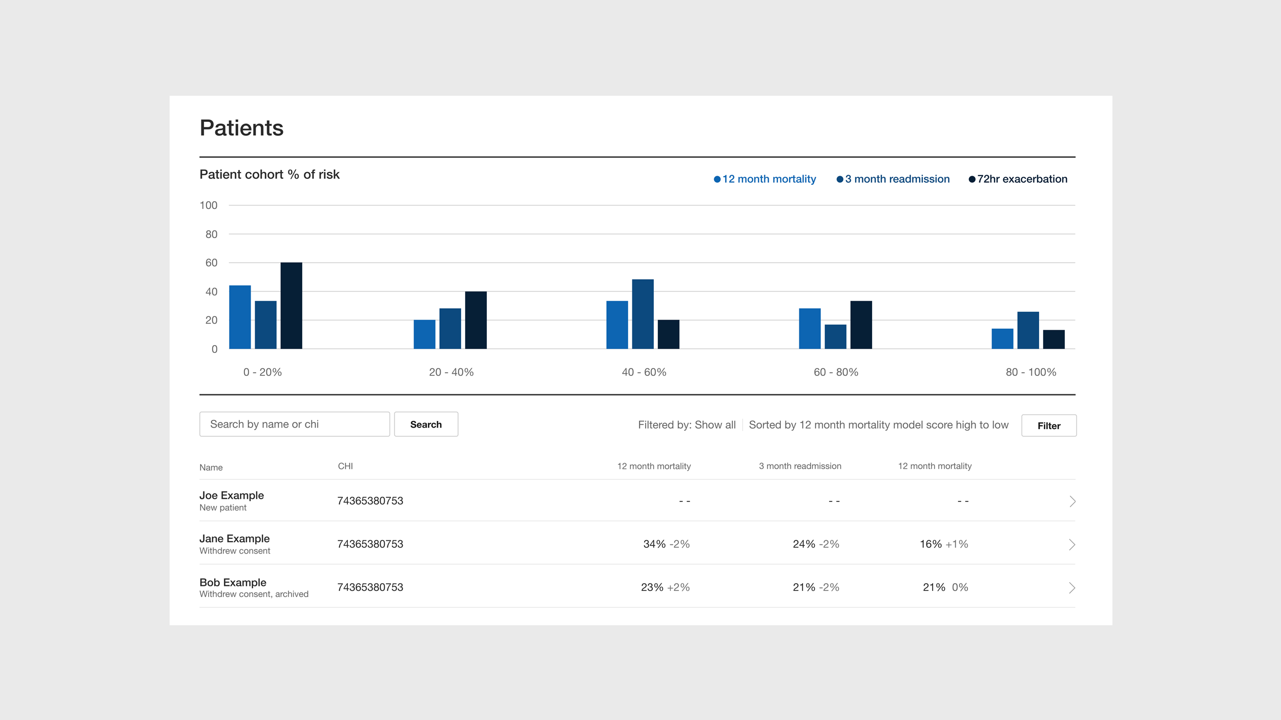The height and width of the screenshot is (720, 1281).
Task: Open Joe Example's patient record
Action: (231, 495)
